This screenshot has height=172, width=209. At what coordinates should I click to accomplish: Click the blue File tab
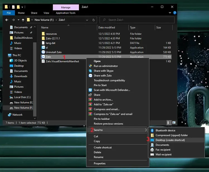9,13
